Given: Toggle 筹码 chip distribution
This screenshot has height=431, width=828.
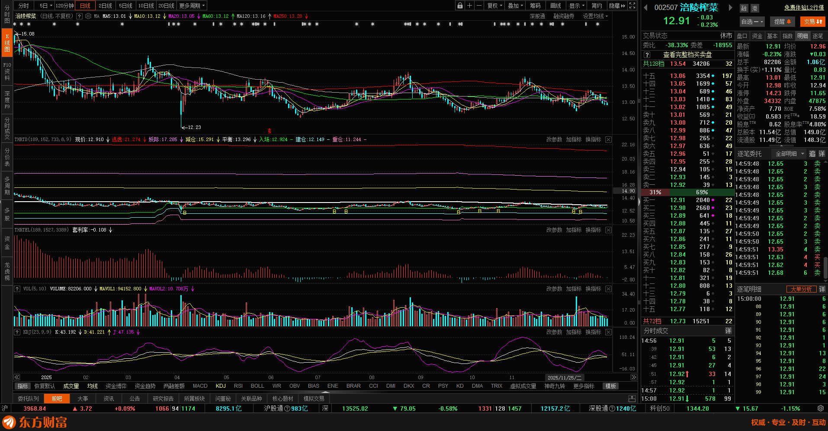Looking at the screenshot, I should coord(536,6).
